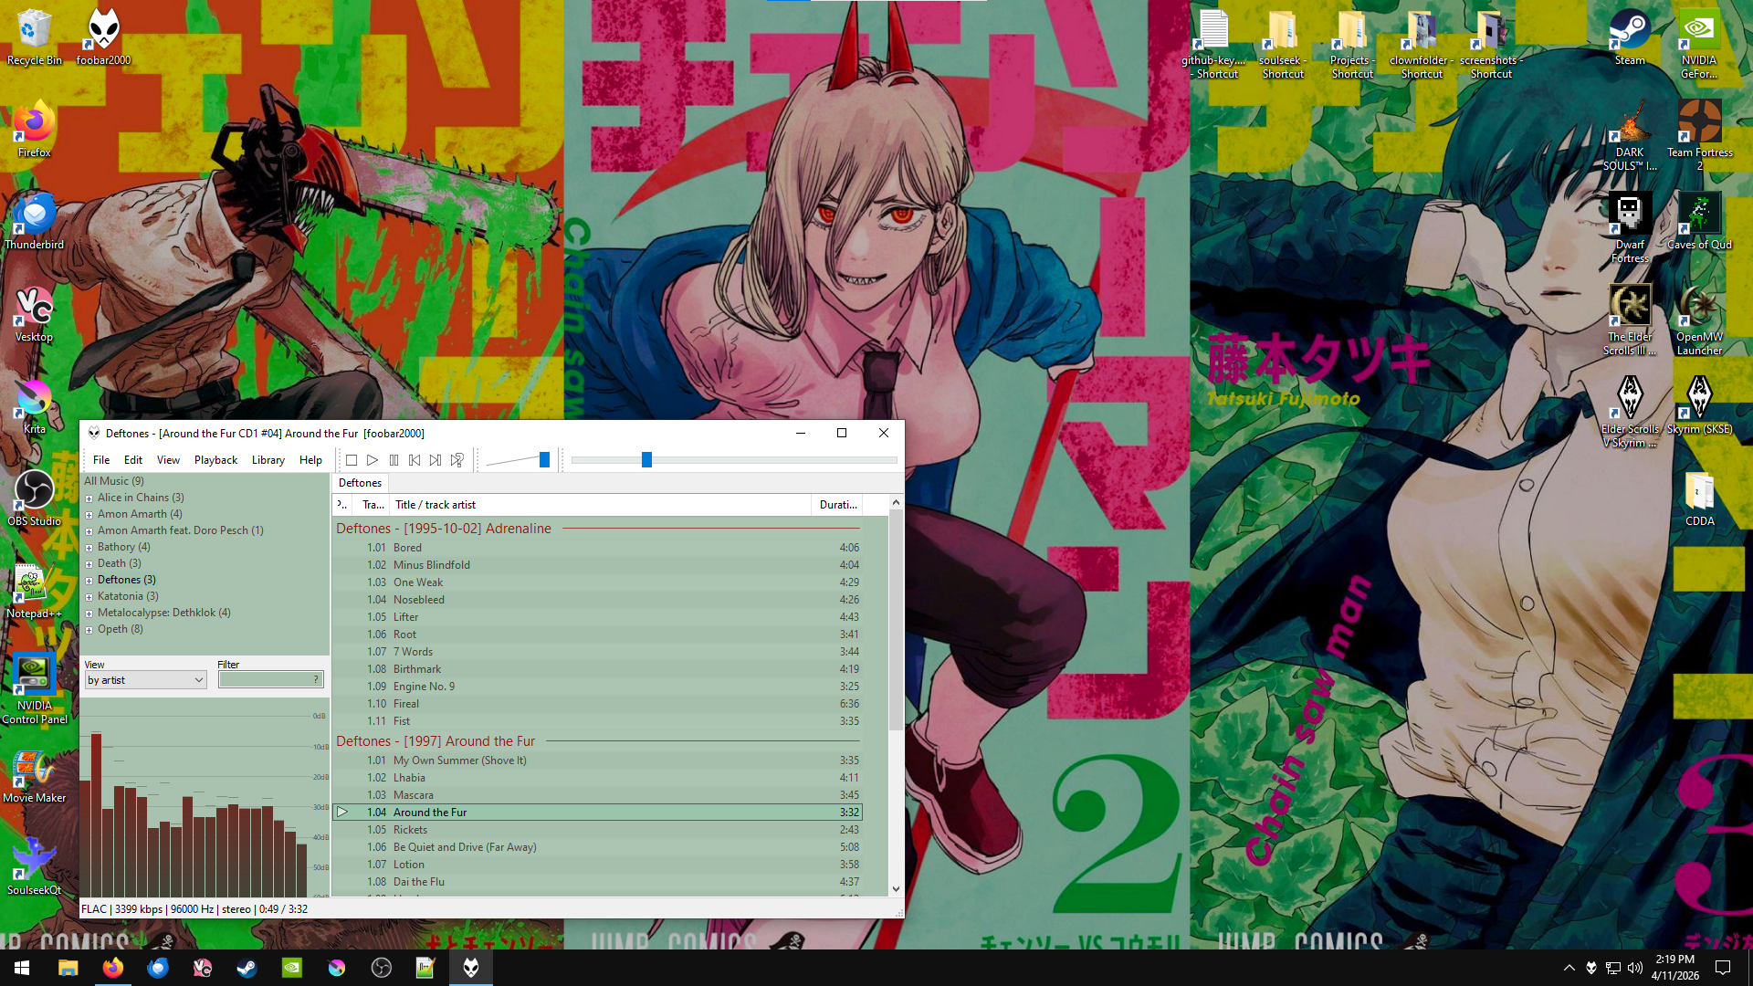Expand the Alice in Chains tree node
This screenshot has height=986, width=1753.
click(x=89, y=498)
